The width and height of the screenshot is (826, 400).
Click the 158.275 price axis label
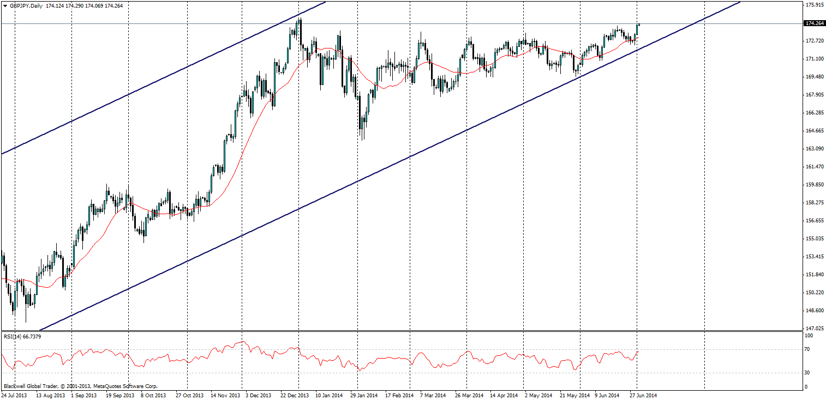(x=815, y=203)
